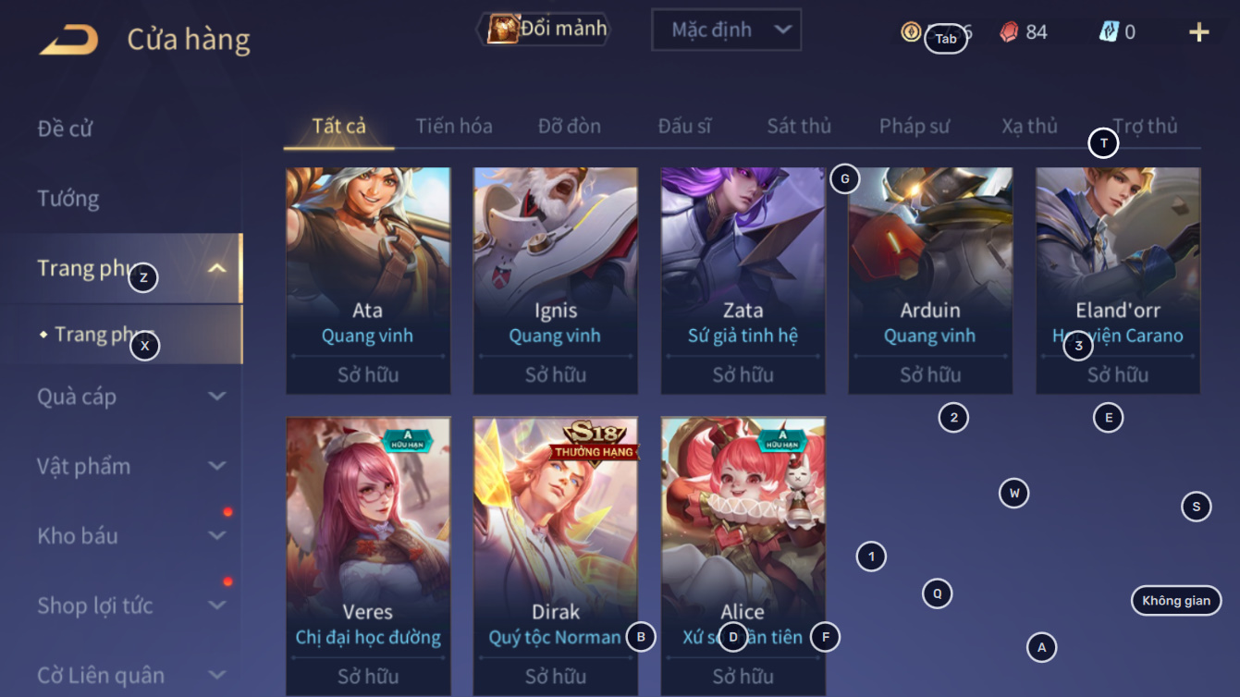1240x697 pixels.
Task: Select the Tiến hóa filter tab
Action: click(x=454, y=126)
